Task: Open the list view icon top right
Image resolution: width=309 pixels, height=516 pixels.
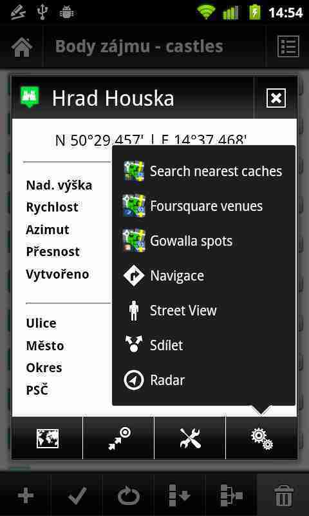Action: (x=288, y=46)
